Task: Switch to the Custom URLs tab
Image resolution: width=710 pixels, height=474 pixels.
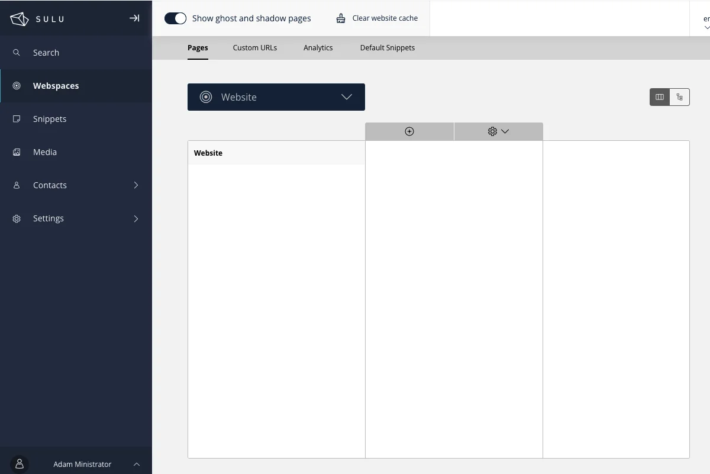Action: [254, 47]
